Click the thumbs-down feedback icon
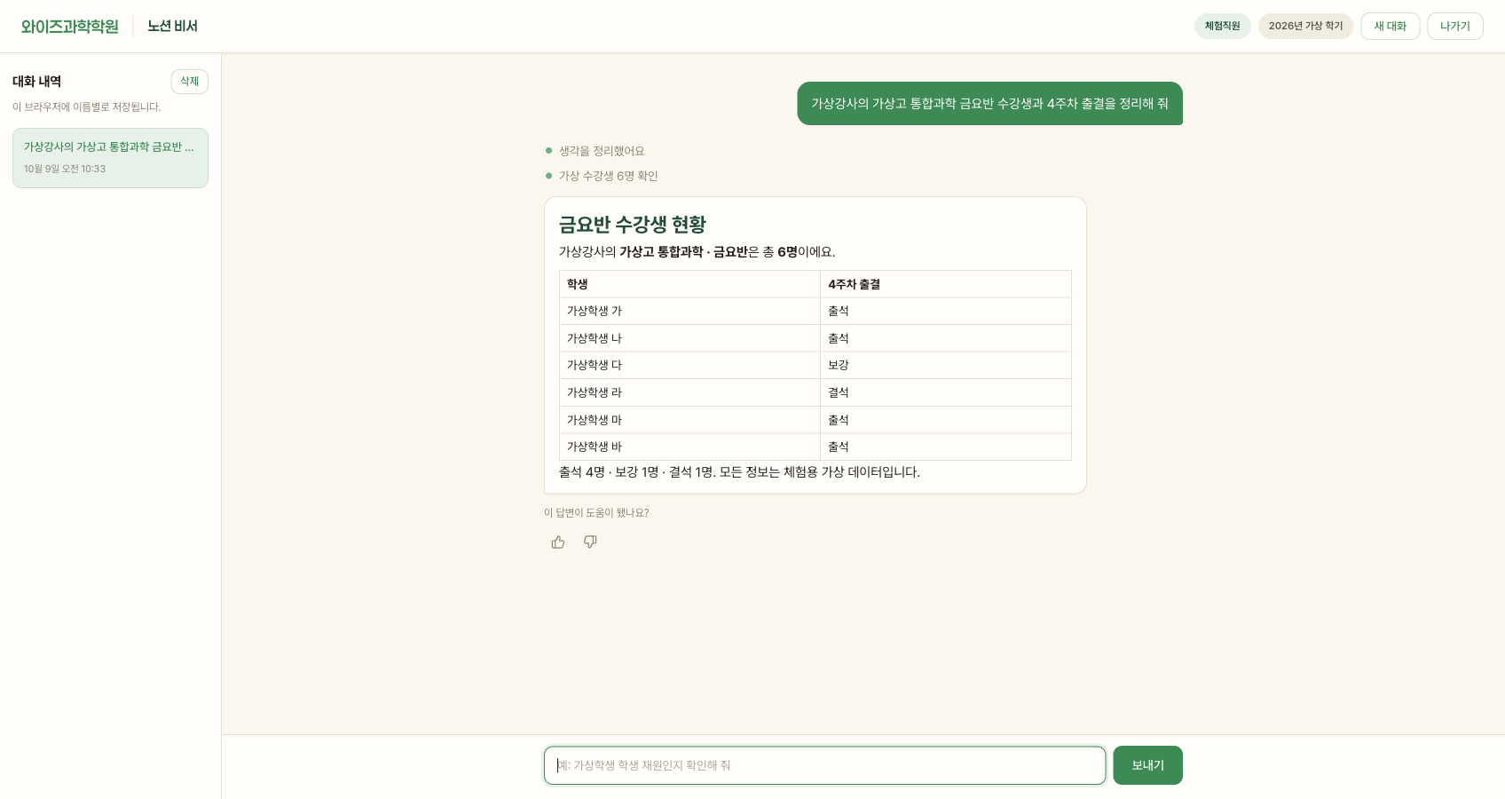1505x799 pixels. point(590,542)
